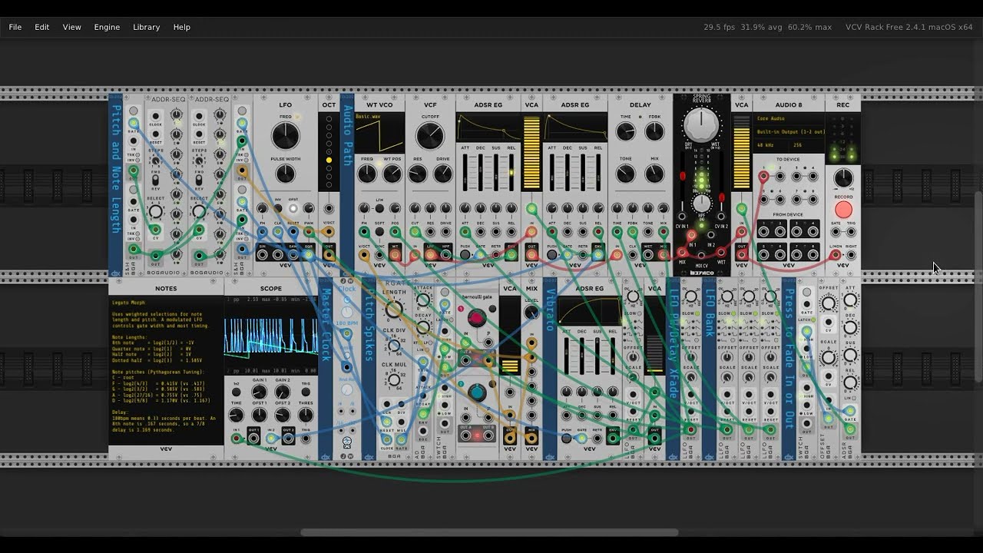The width and height of the screenshot is (983, 553).
Task: Click the teal Bernoulli Gate knob
Action: click(477, 392)
